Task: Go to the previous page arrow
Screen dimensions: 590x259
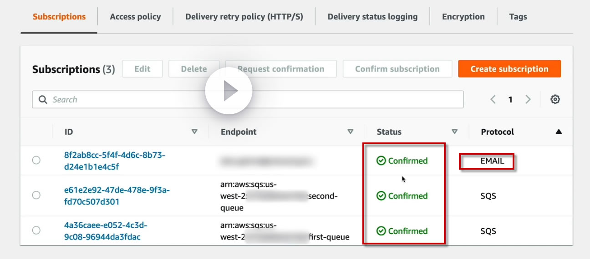Action: tap(493, 99)
